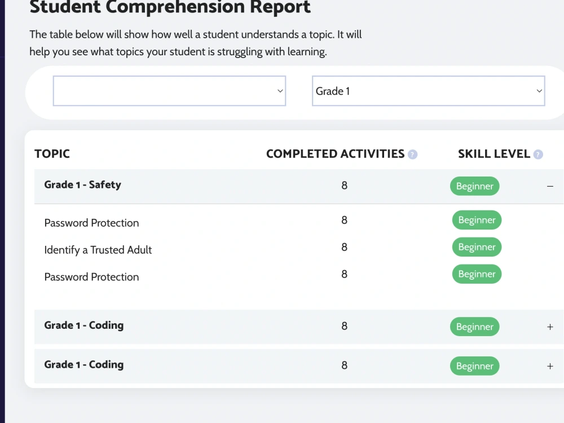Select the Identify a Trusted Adult row
This screenshot has width=564, height=423.
tap(299, 248)
